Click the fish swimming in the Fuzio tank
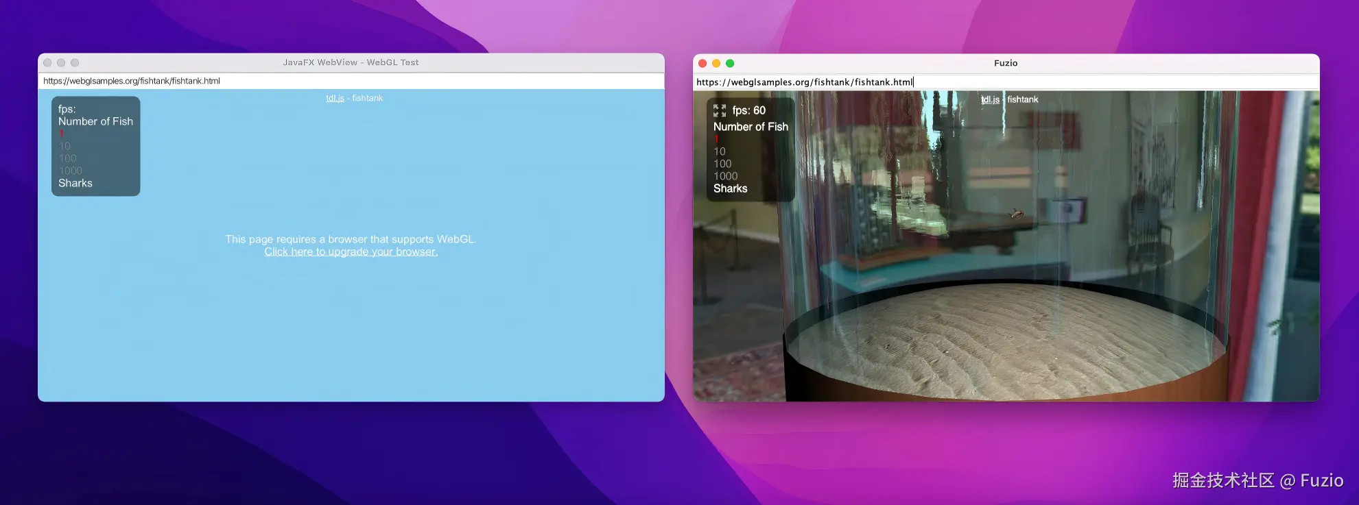 point(1017,214)
